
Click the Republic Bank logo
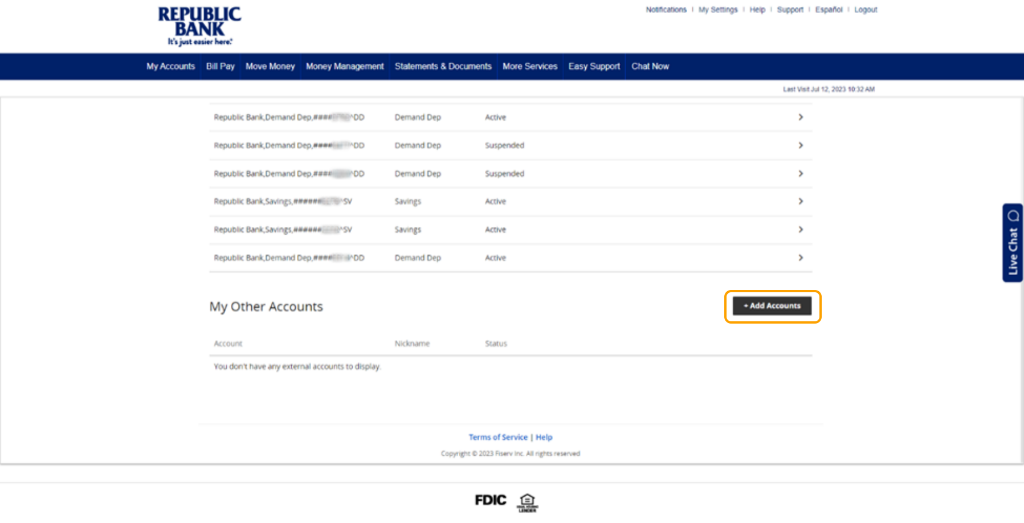point(199,26)
